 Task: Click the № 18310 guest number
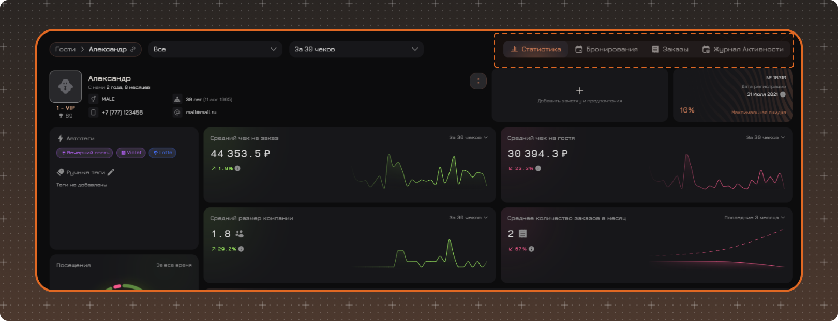tap(776, 78)
